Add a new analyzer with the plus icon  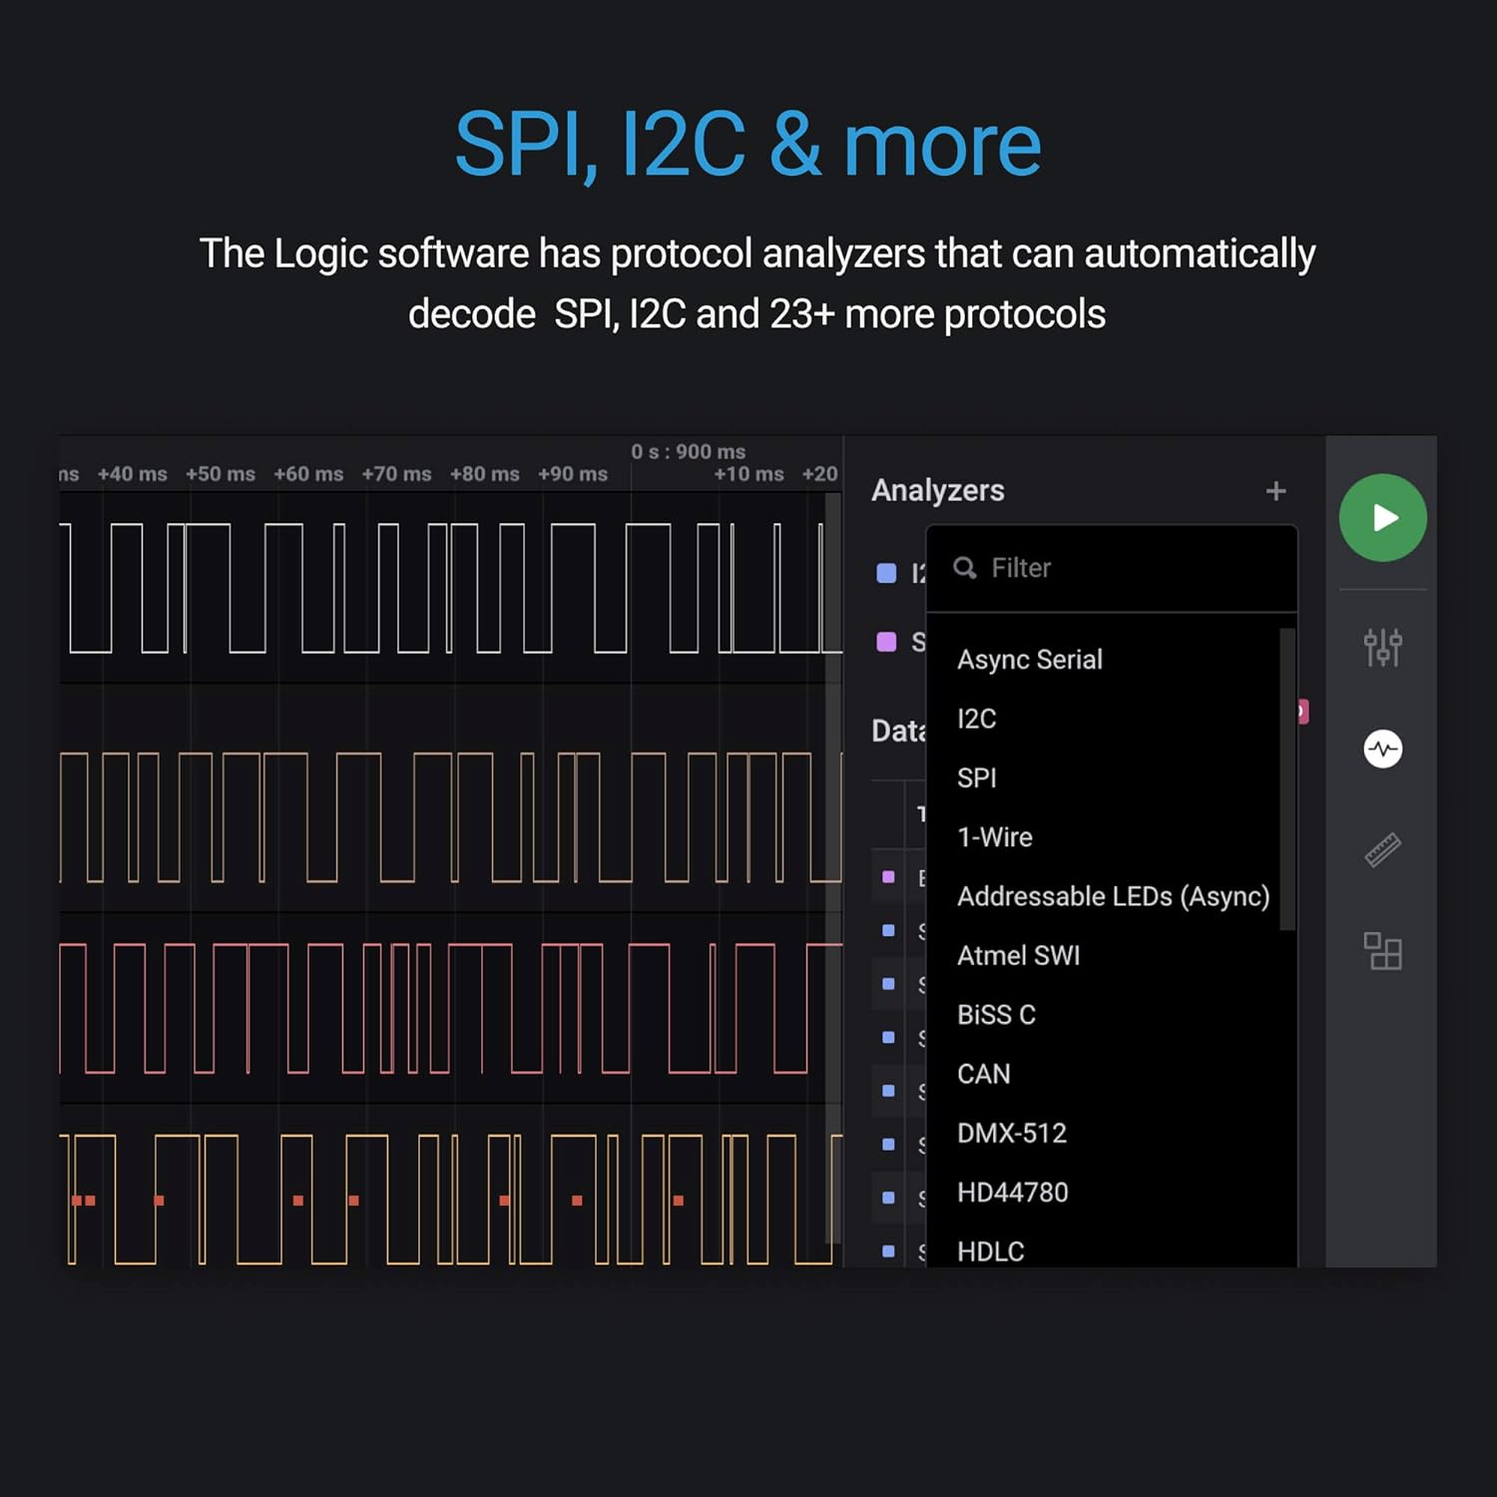1276,491
